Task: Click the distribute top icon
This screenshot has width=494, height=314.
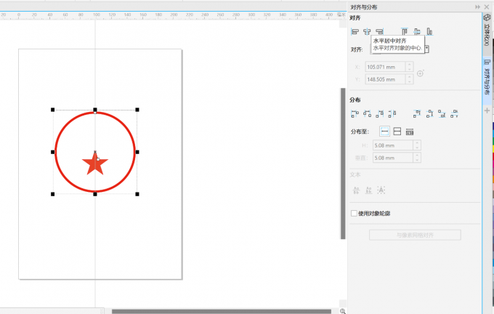Action: point(417,113)
